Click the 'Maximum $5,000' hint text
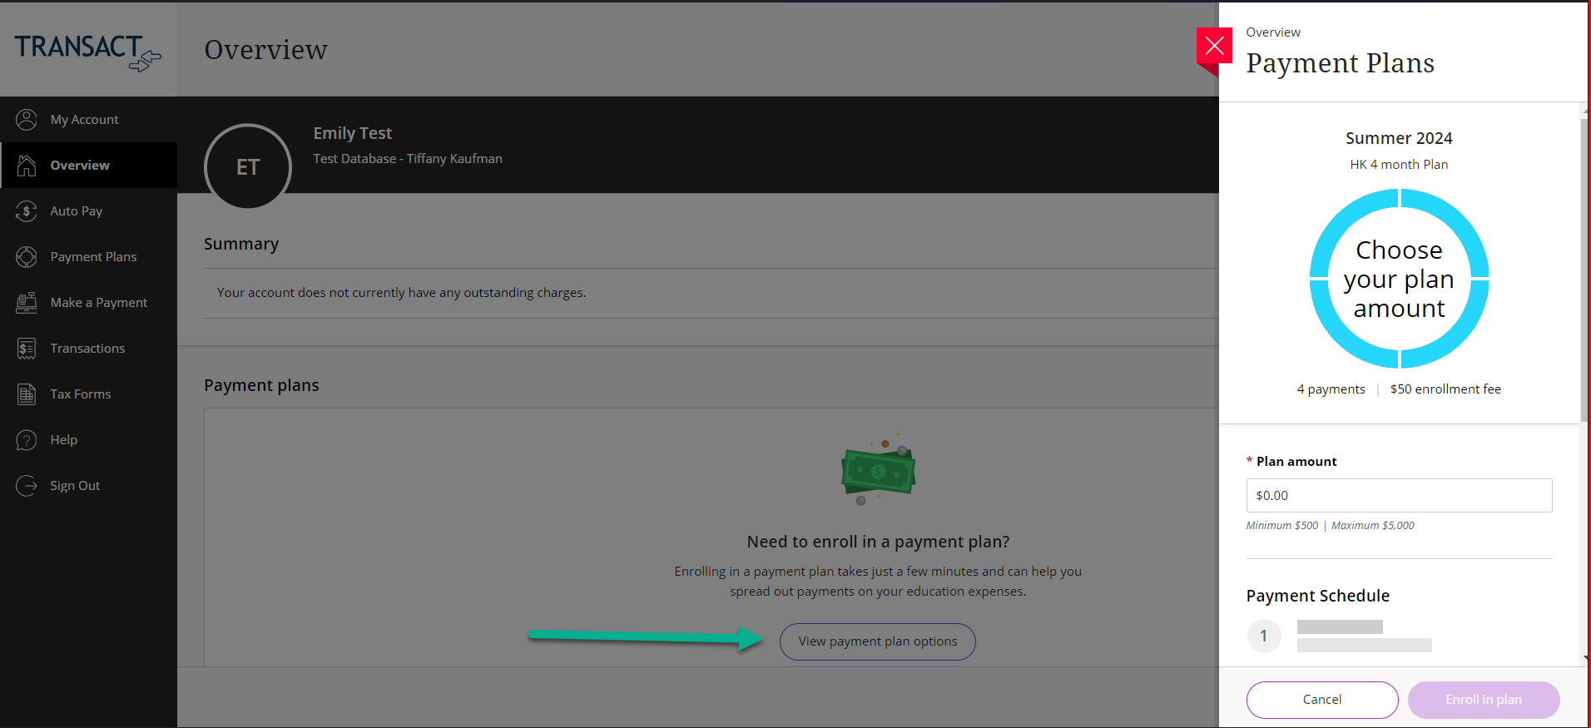The width and height of the screenshot is (1591, 728). click(x=1373, y=526)
